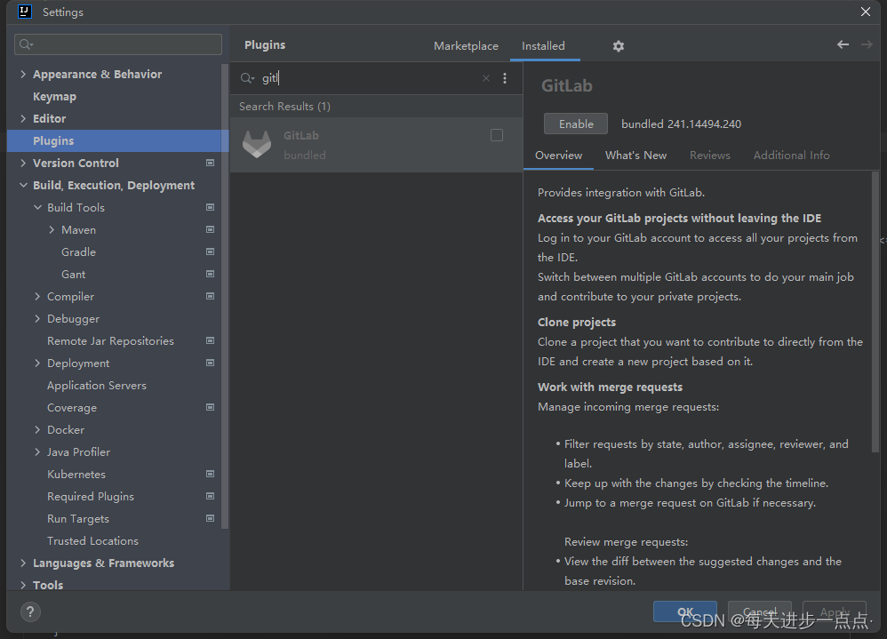887x639 pixels.
Task: Expand Appearance & Behavior section
Action: point(23,74)
